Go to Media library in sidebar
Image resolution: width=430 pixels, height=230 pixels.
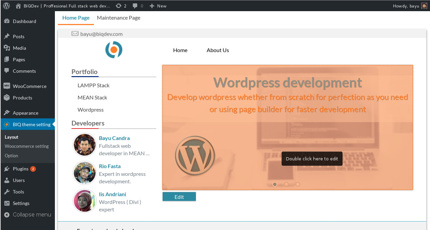coord(19,48)
